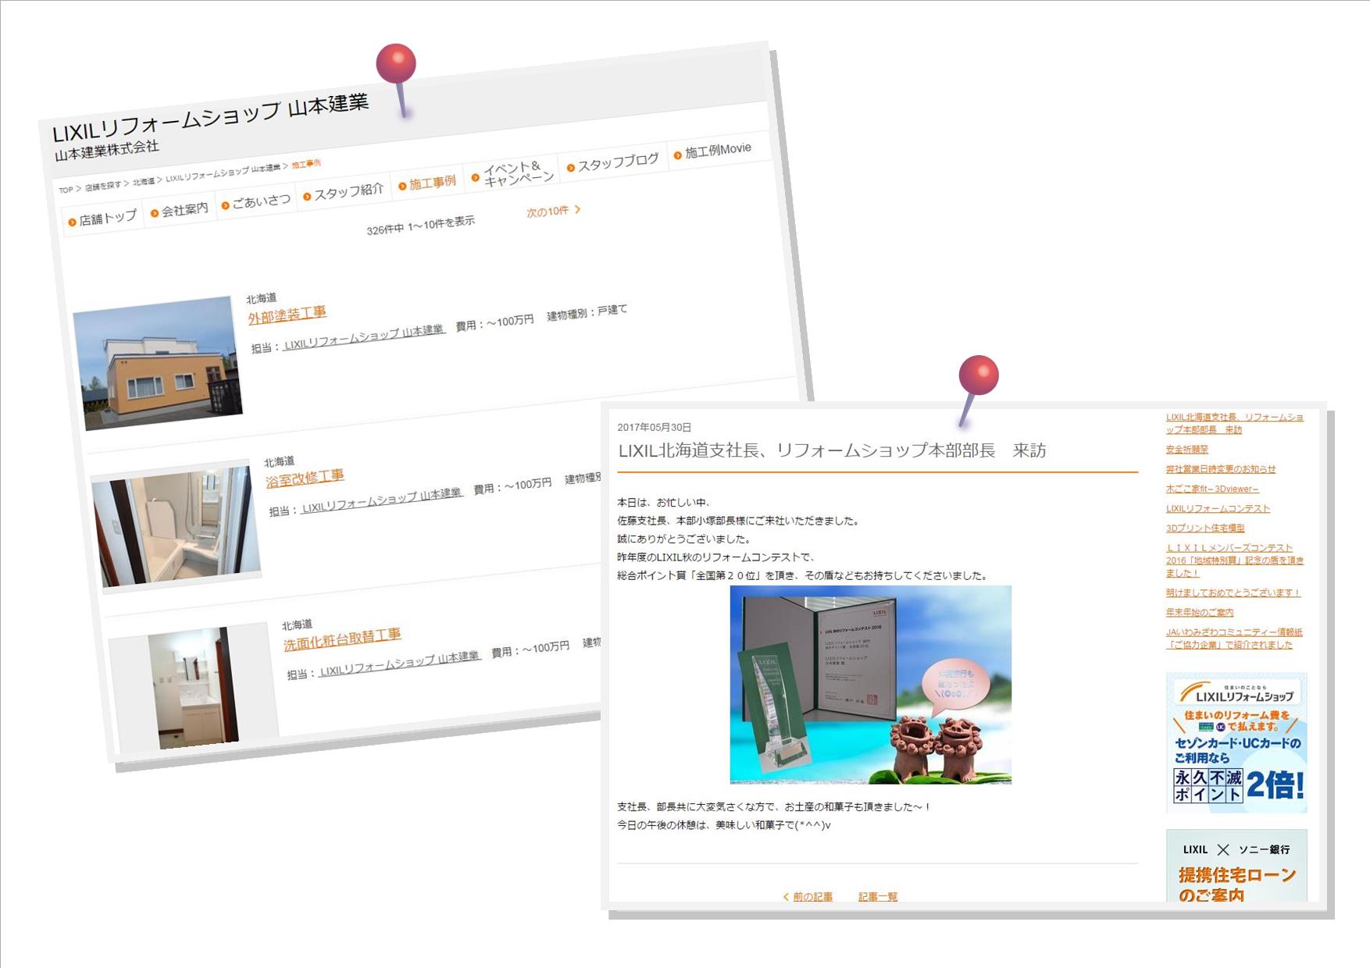
Task: Open the 安全祈願祭 sidebar article link
Action: [1186, 449]
